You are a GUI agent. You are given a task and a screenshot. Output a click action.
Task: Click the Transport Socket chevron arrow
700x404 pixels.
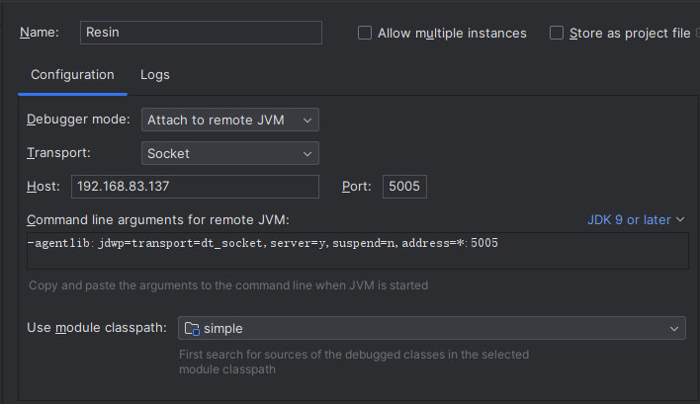coord(307,153)
